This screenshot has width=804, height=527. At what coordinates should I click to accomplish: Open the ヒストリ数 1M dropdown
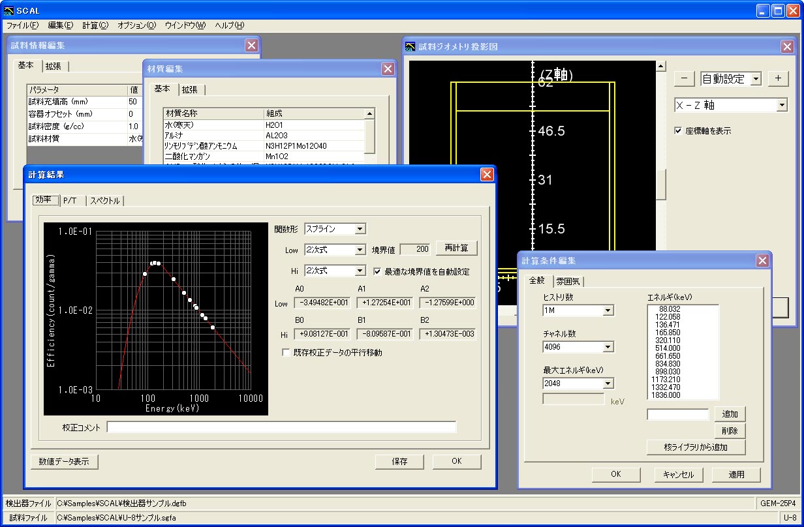(x=608, y=310)
